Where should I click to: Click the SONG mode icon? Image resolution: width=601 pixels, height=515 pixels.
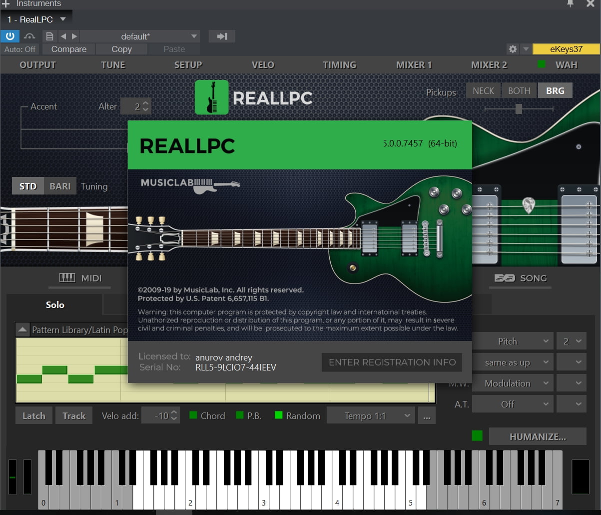point(504,278)
